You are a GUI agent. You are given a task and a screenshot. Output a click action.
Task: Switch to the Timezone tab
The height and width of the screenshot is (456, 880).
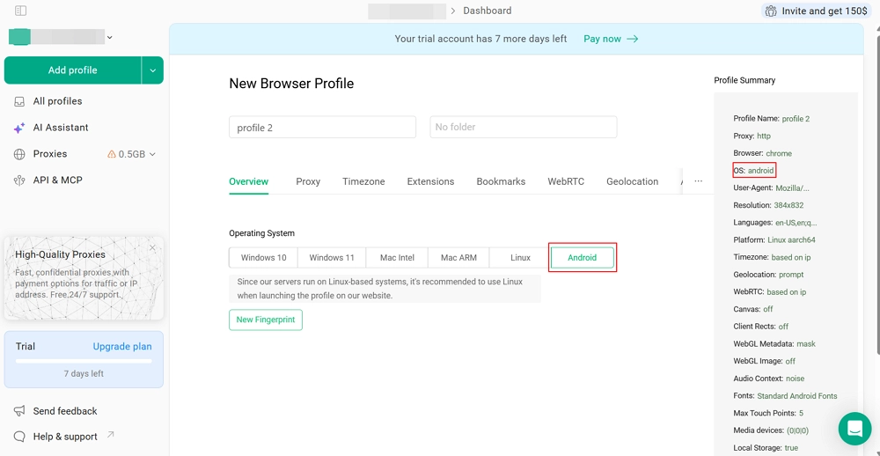pos(363,181)
